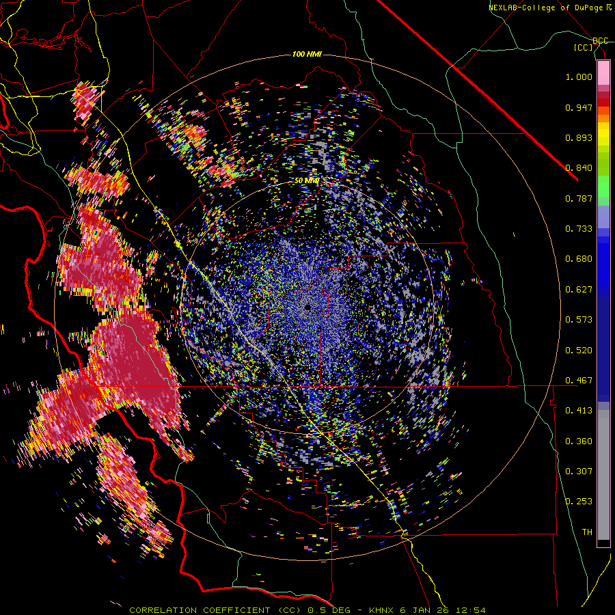Pick the gray bottom segment of the color bar
Viewport: 615px width, 615px height.
603,475
